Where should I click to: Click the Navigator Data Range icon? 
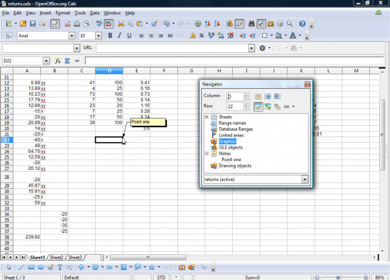tap(258, 96)
